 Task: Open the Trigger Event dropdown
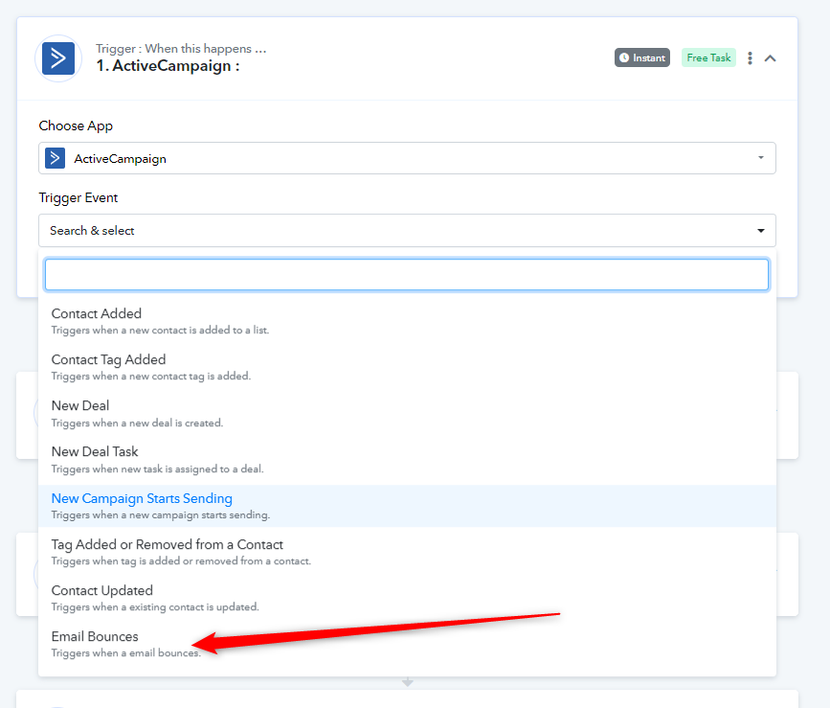pyautogui.click(x=407, y=230)
